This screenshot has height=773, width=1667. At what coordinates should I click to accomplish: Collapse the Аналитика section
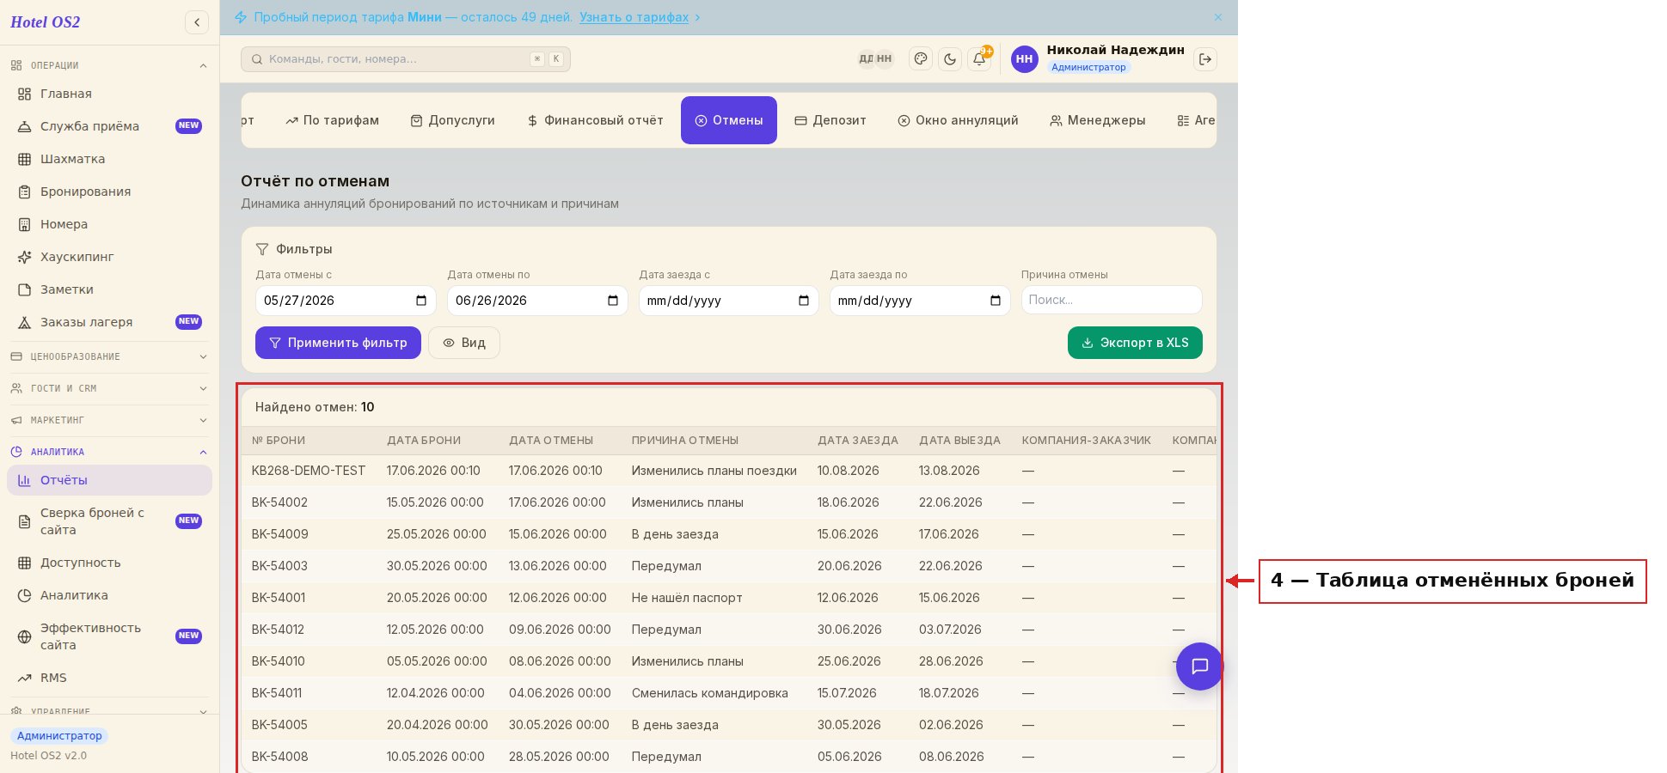(109, 452)
